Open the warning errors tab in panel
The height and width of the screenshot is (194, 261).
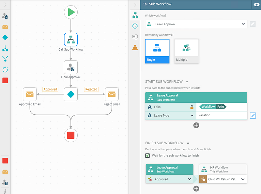pyautogui.click(x=135, y=47)
